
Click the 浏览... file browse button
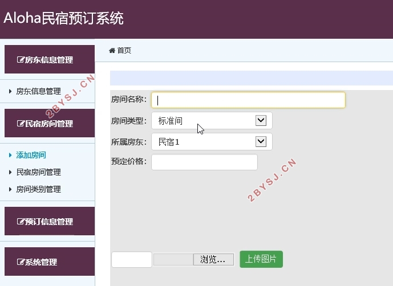point(213,260)
